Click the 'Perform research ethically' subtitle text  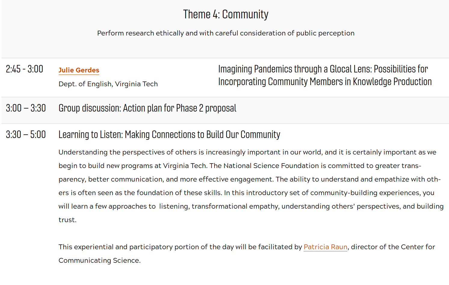click(x=226, y=33)
